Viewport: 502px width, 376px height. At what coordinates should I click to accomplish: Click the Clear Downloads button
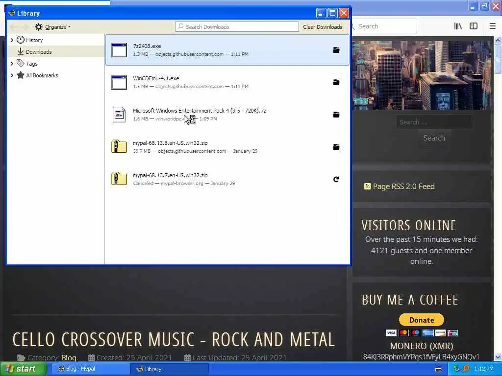coord(323,27)
